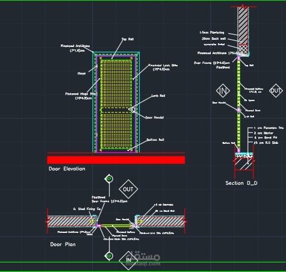Select the Brick wall label in Section D_D
Image resolution: width=286 pixels, height=272 pixels.
[214, 39]
